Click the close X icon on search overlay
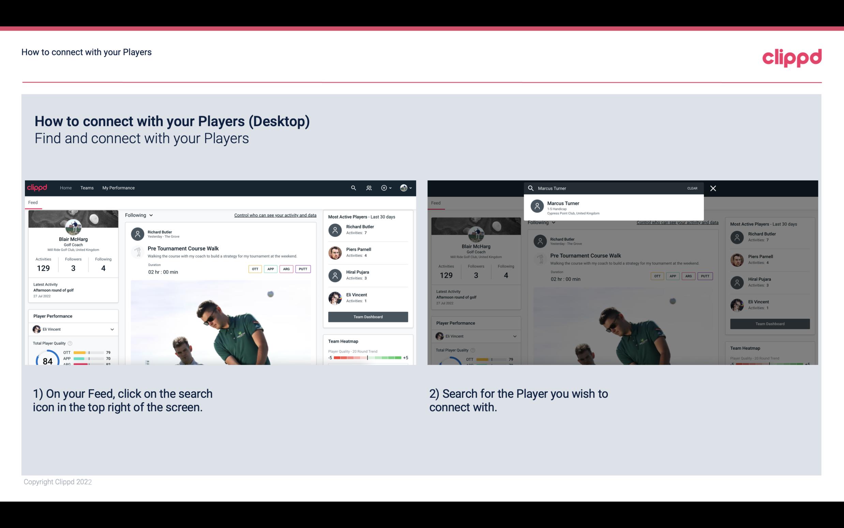This screenshot has width=844, height=528. (713, 188)
